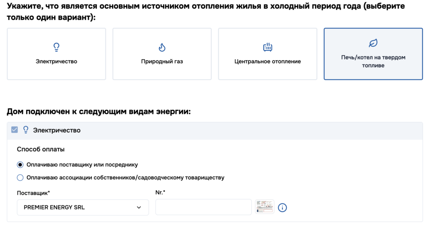Click the 'Оплачиваю ассоциации собственников/садоводческому товариществу' label text
The image size is (431, 225).
pyautogui.click(x=125, y=177)
